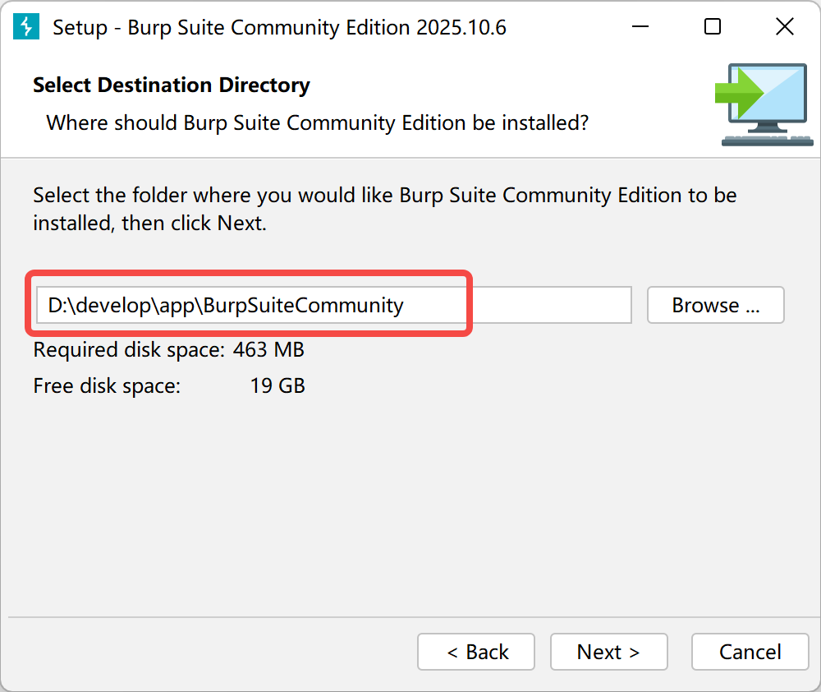Viewport: 821px width, 692px height.
Task: Maximize the setup window
Action: coord(712,26)
